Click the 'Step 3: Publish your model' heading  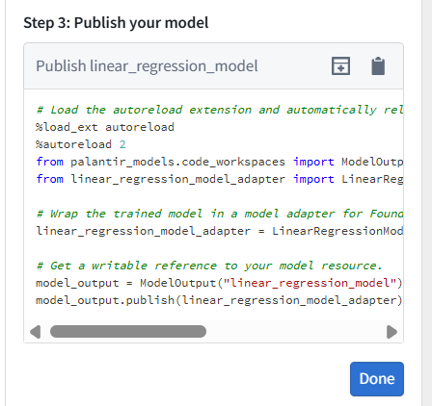pos(116,23)
